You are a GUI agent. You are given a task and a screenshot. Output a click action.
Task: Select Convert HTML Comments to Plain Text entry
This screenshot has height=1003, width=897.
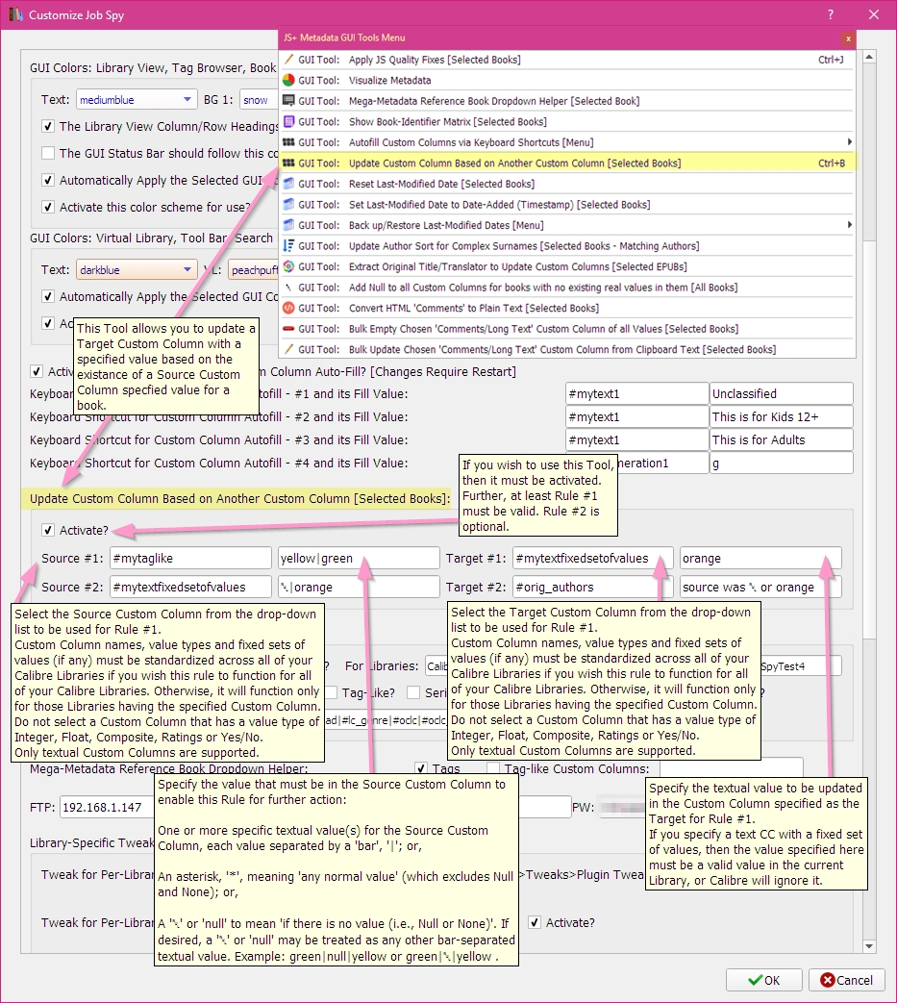coord(567,308)
